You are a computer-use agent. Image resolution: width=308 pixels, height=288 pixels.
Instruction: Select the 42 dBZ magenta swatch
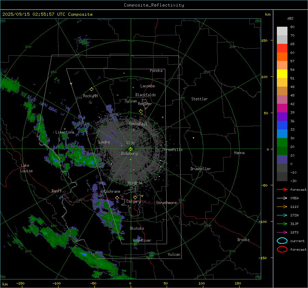tap(282, 108)
